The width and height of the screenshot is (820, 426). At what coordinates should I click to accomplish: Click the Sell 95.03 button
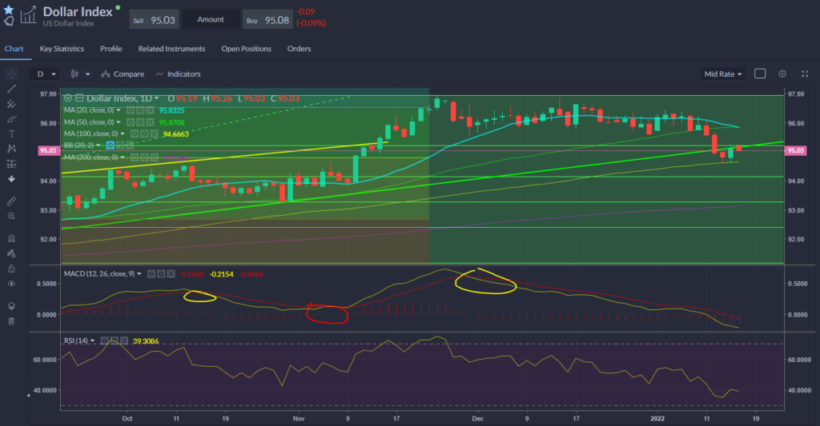click(154, 19)
